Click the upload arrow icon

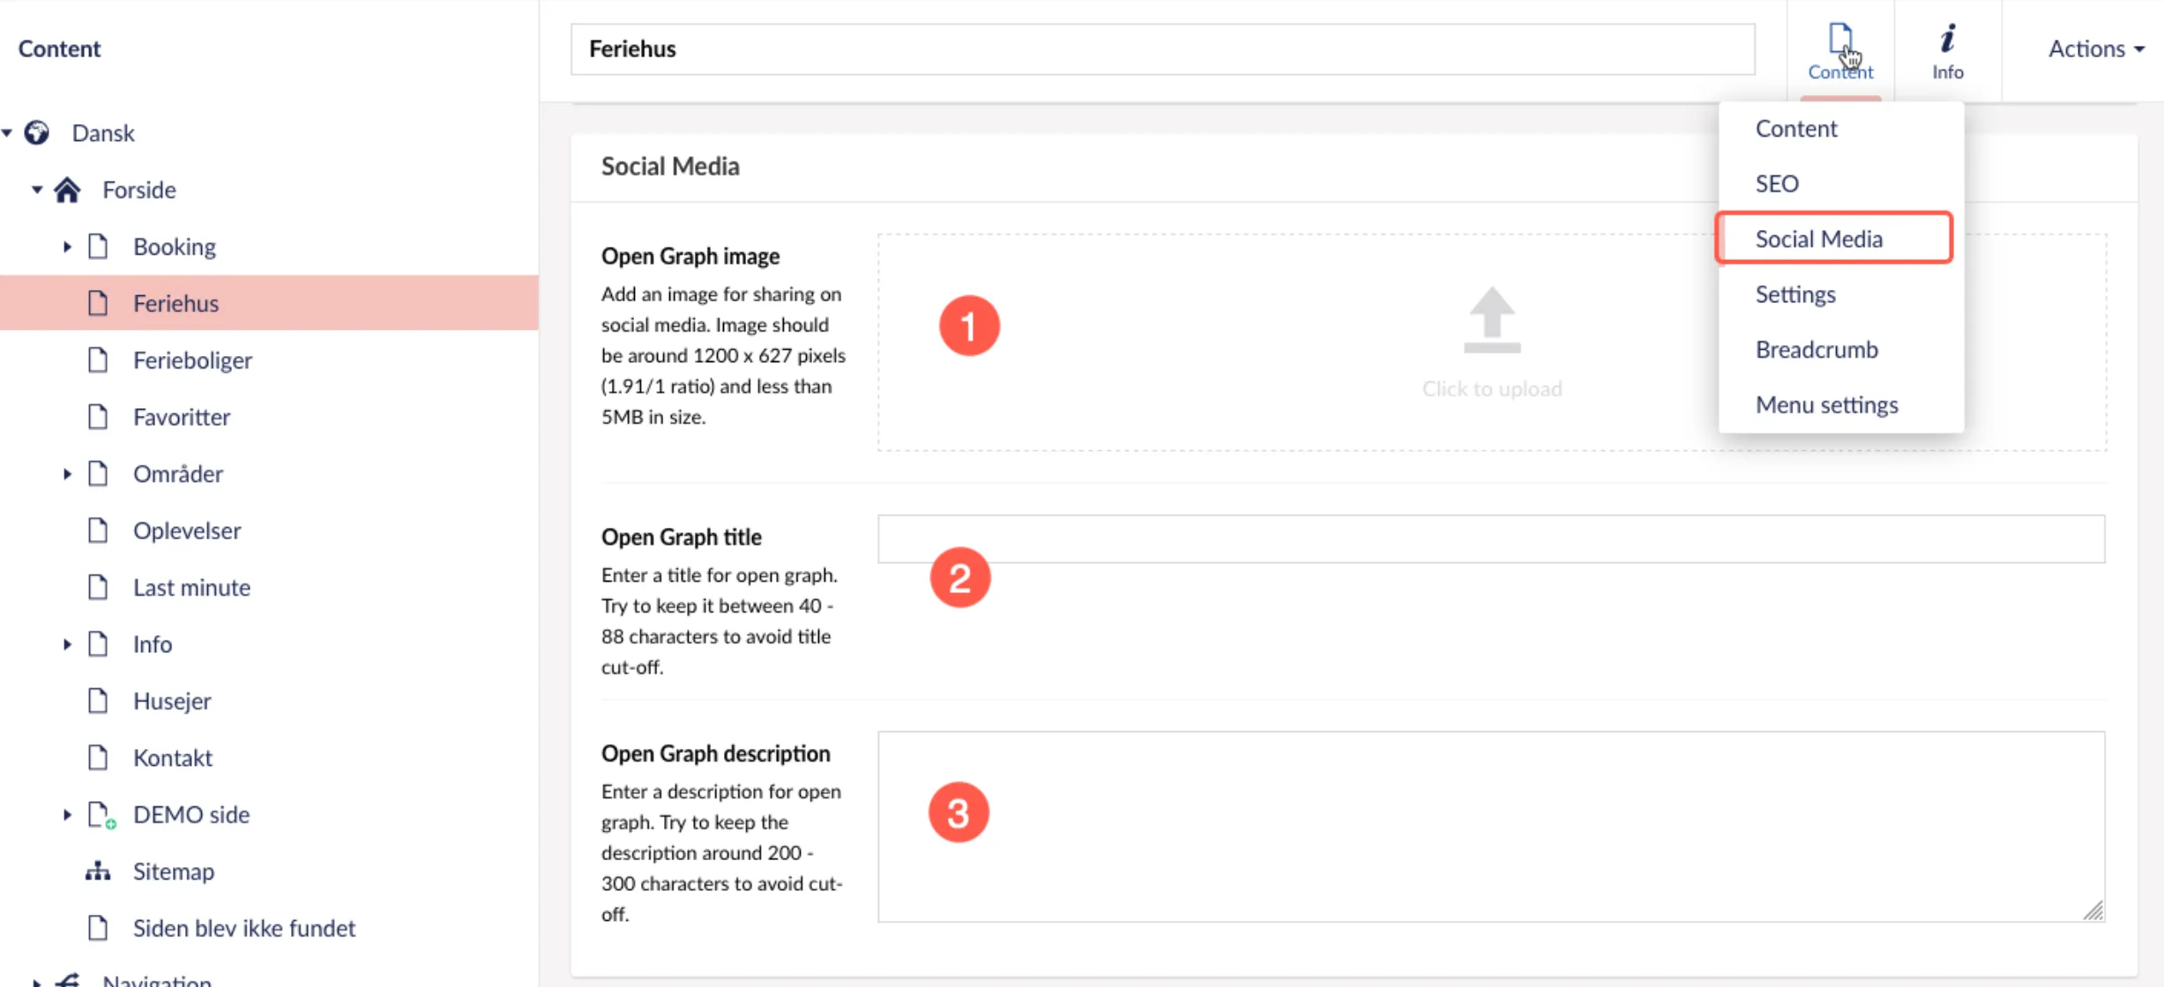(x=1491, y=320)
